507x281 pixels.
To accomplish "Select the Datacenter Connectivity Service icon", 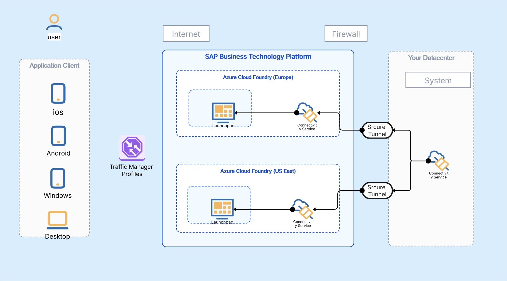I will point(439,161).
